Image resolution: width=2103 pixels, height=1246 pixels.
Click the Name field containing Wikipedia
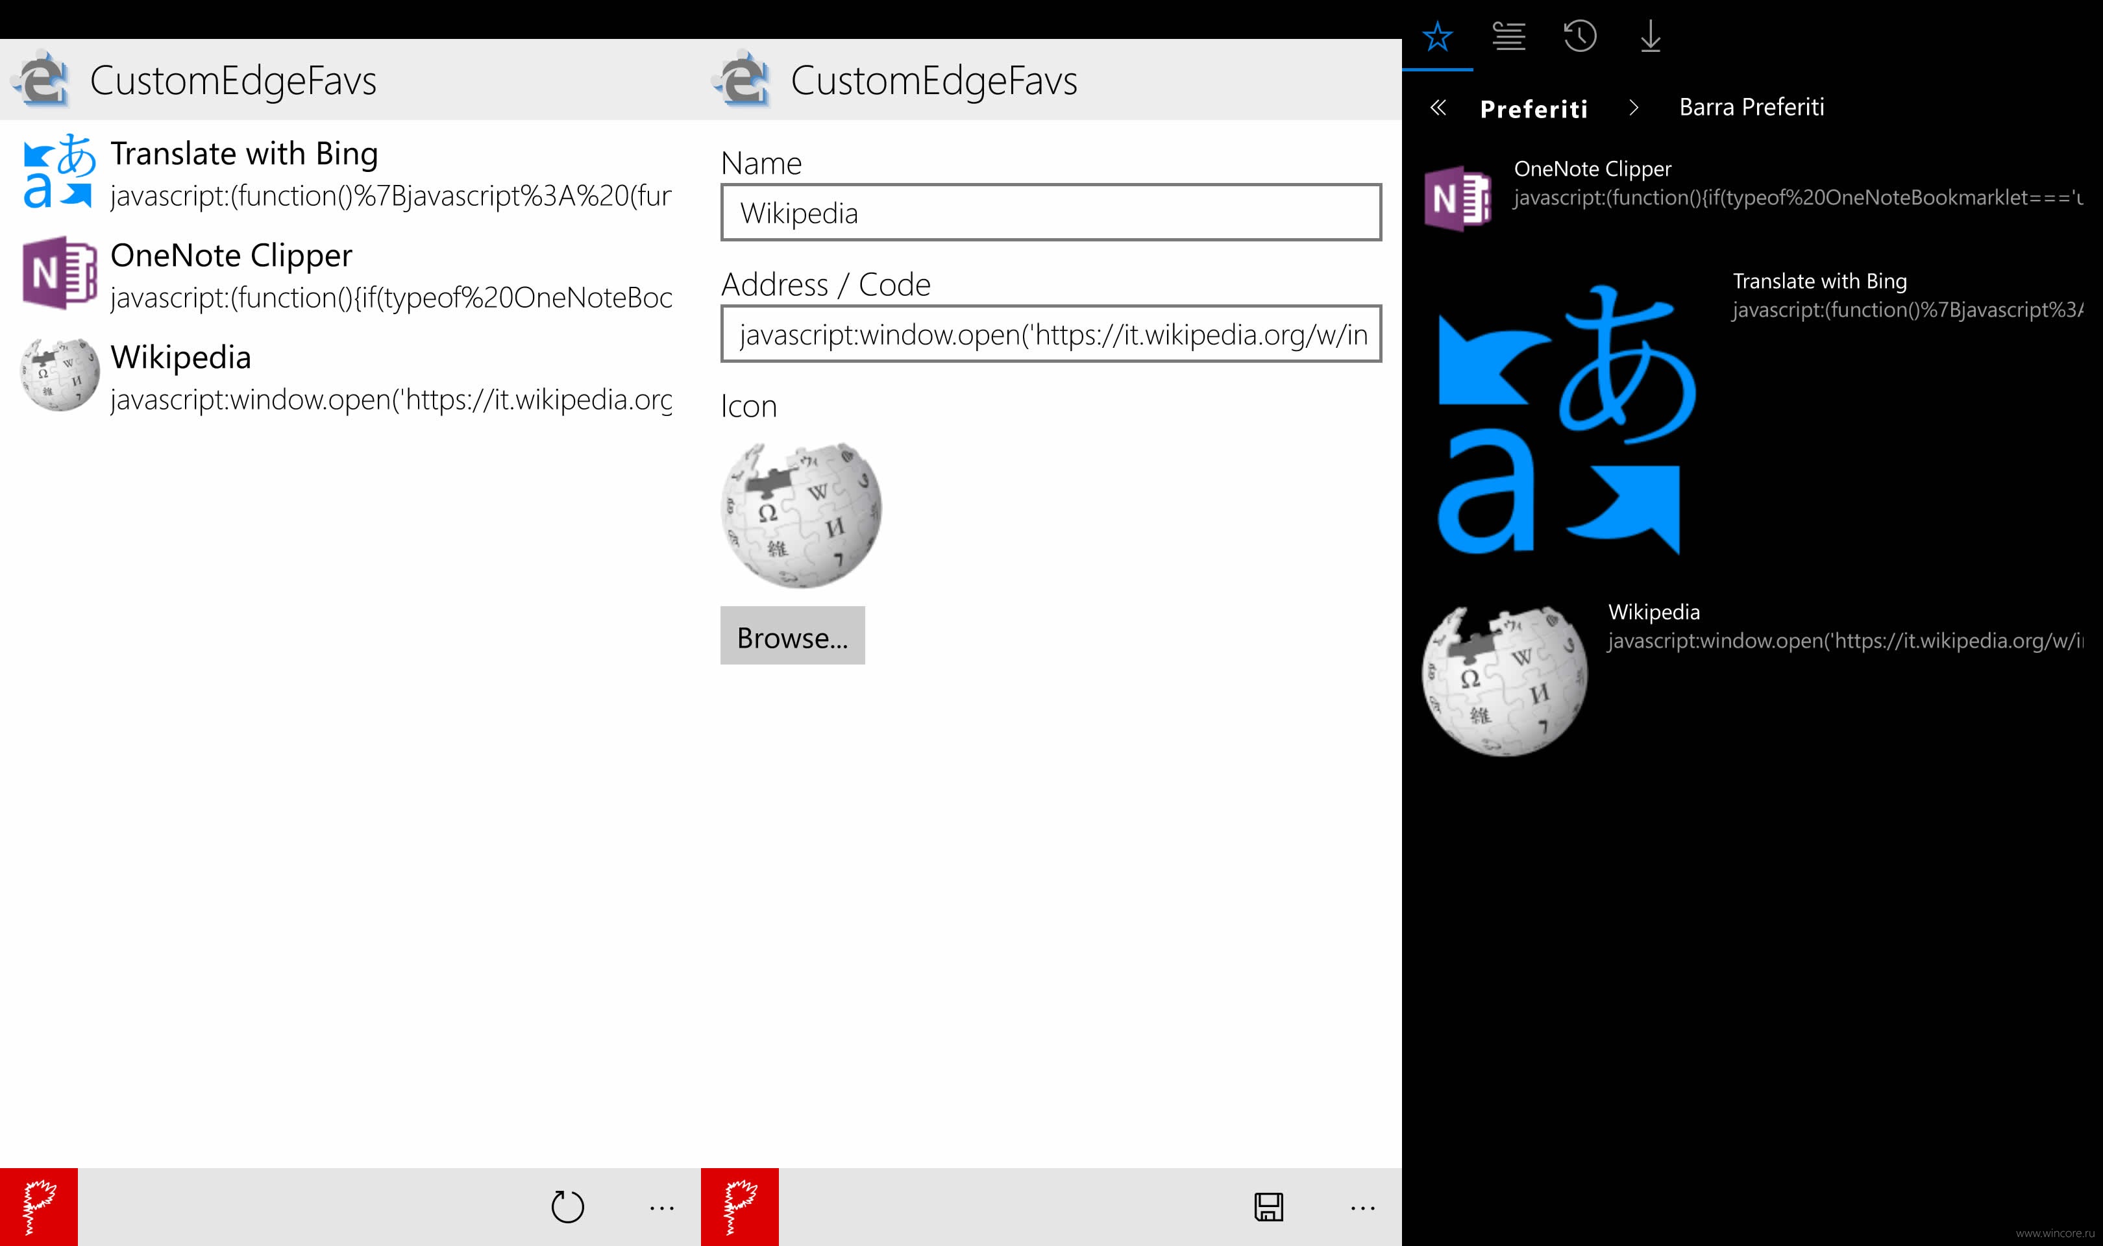pos(1050,212)
